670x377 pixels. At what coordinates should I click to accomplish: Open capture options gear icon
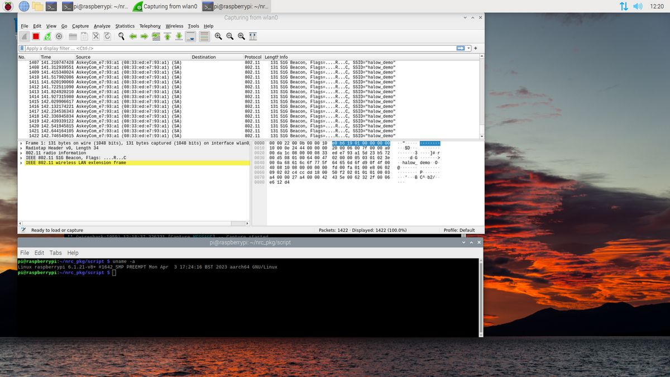59,36
